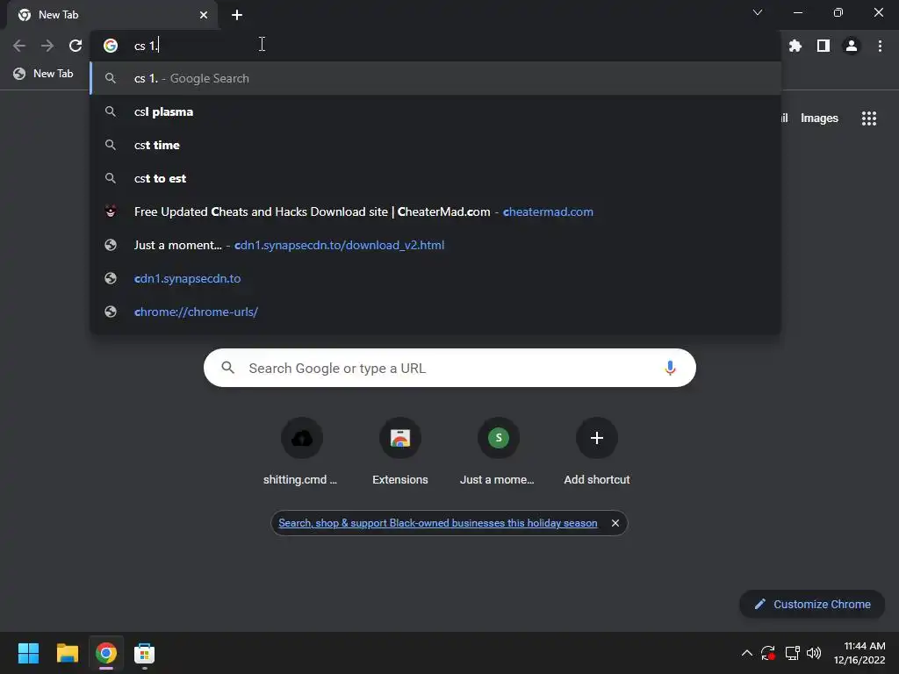The width and height of the screenshot is (899, 674).
Task: Click the Customize Chrome button
Action: click(x=812, y=604)
